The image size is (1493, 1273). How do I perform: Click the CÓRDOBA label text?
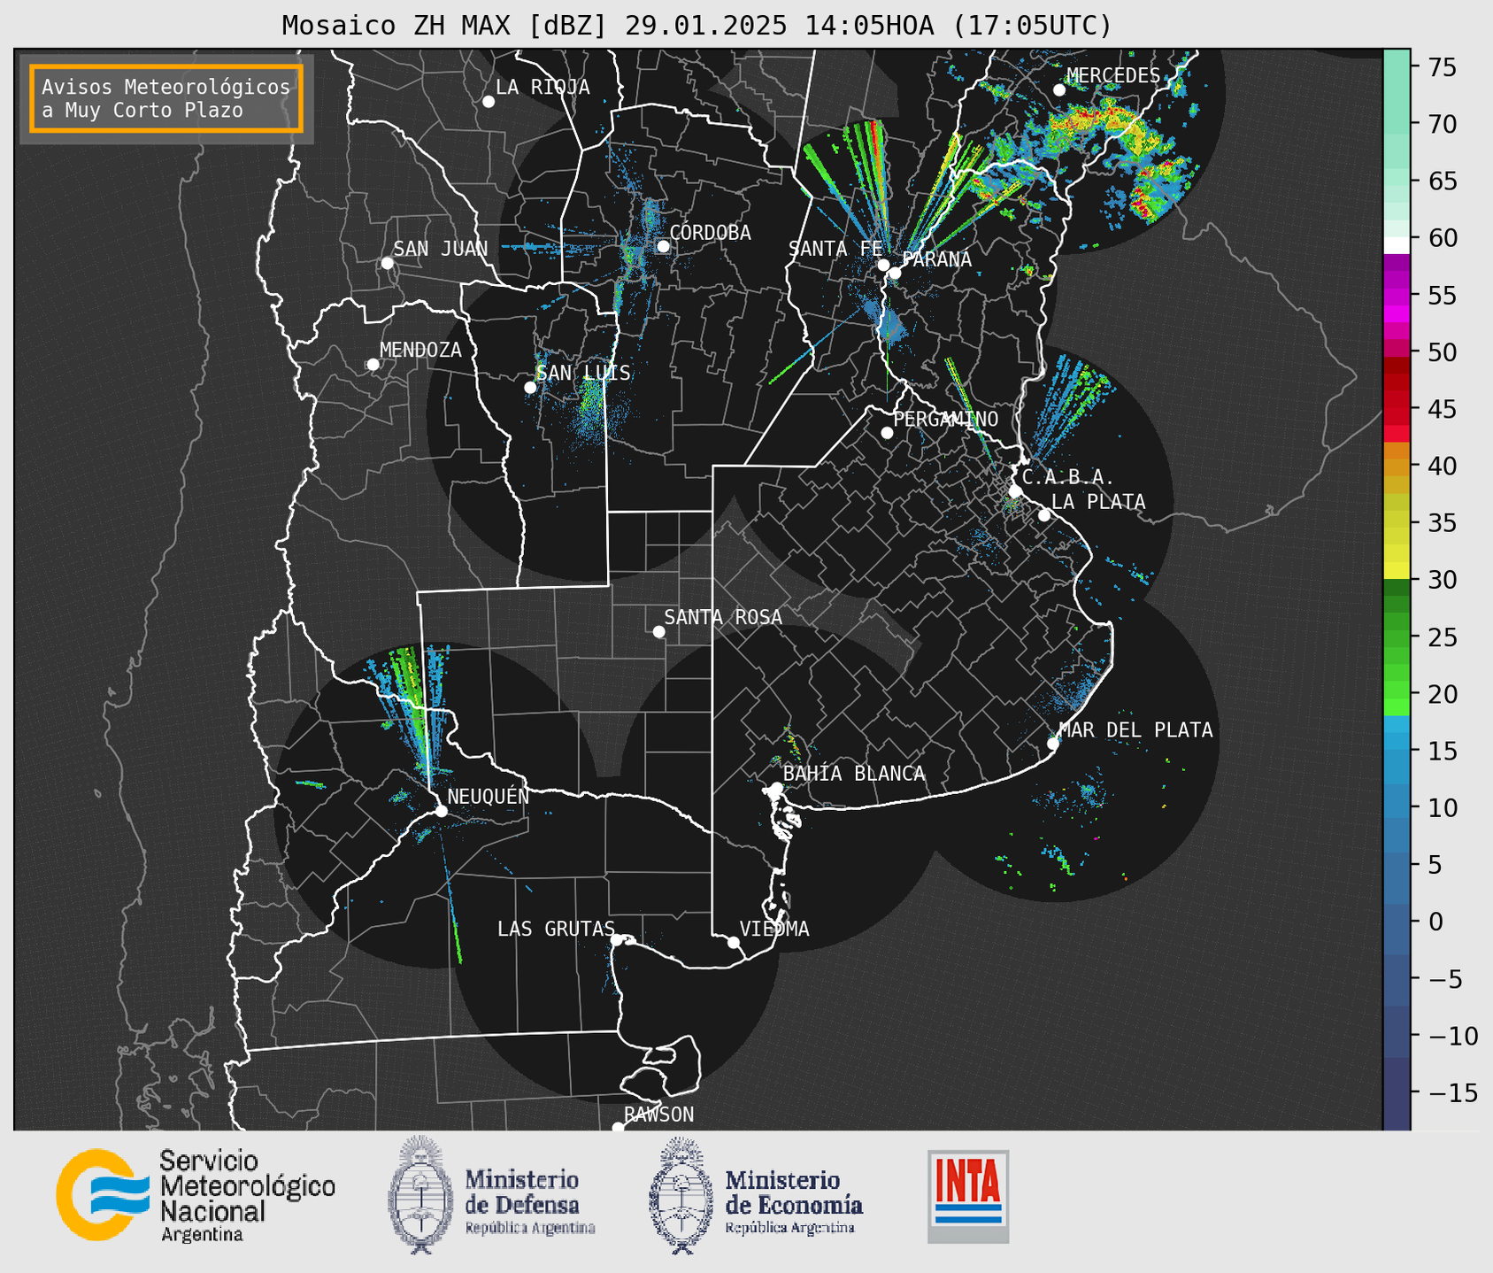(x=710, y=233)
